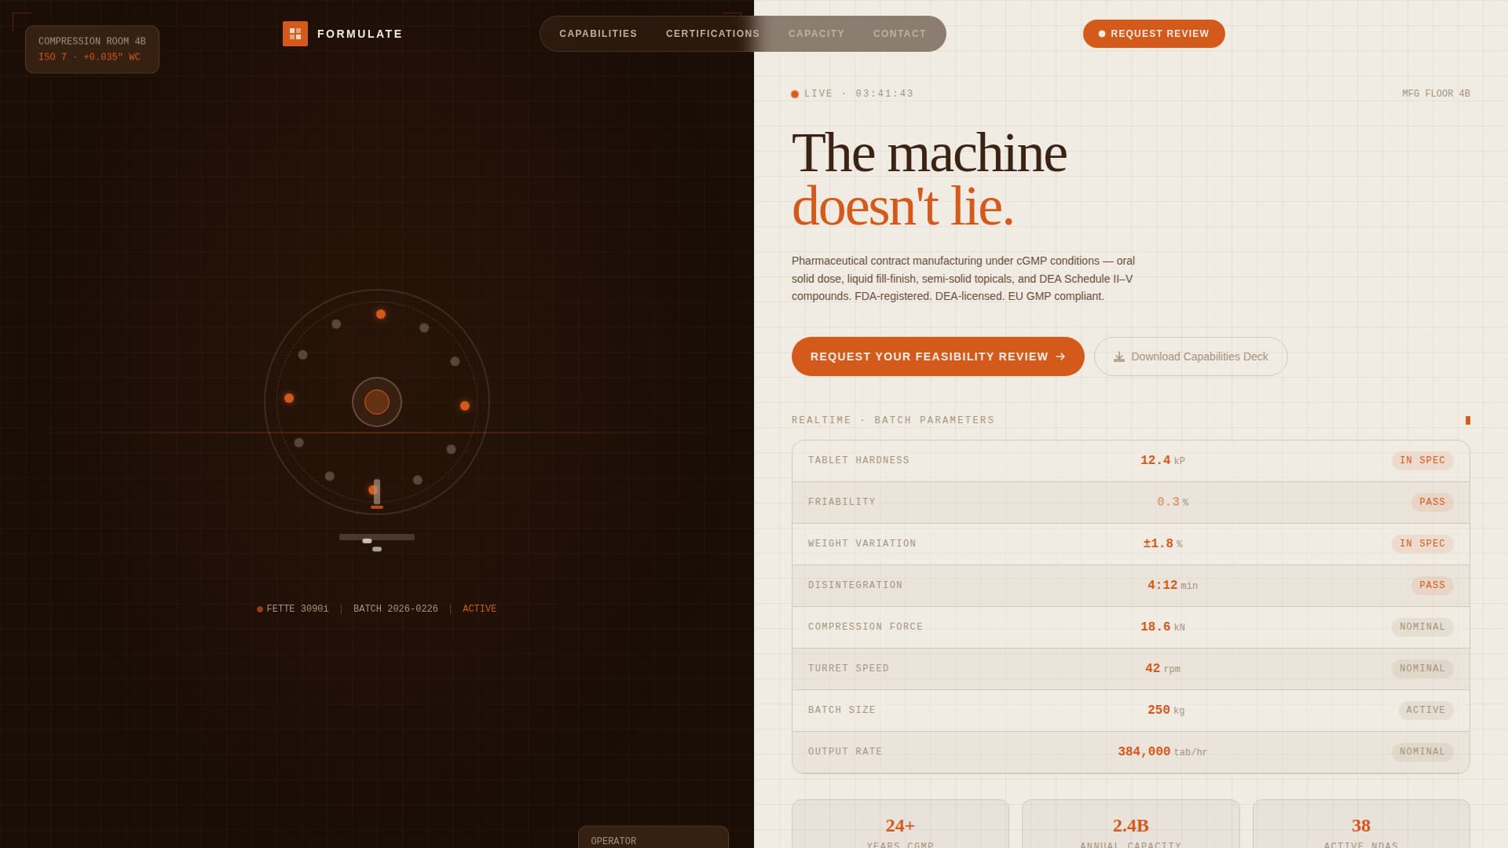Toggle the PASS badge for Disintegration
Screen dimensions: 1508x848
click(1433, 585)
